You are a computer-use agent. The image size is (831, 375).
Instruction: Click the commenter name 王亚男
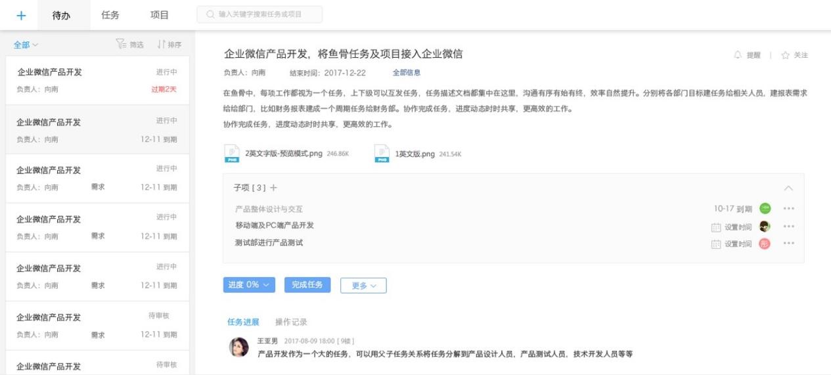[269, 341]
